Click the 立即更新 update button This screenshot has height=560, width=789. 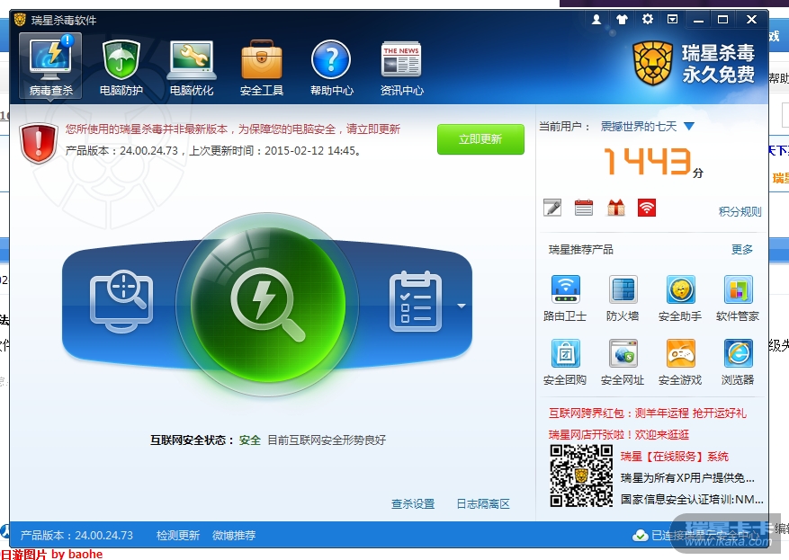(480, 139)
